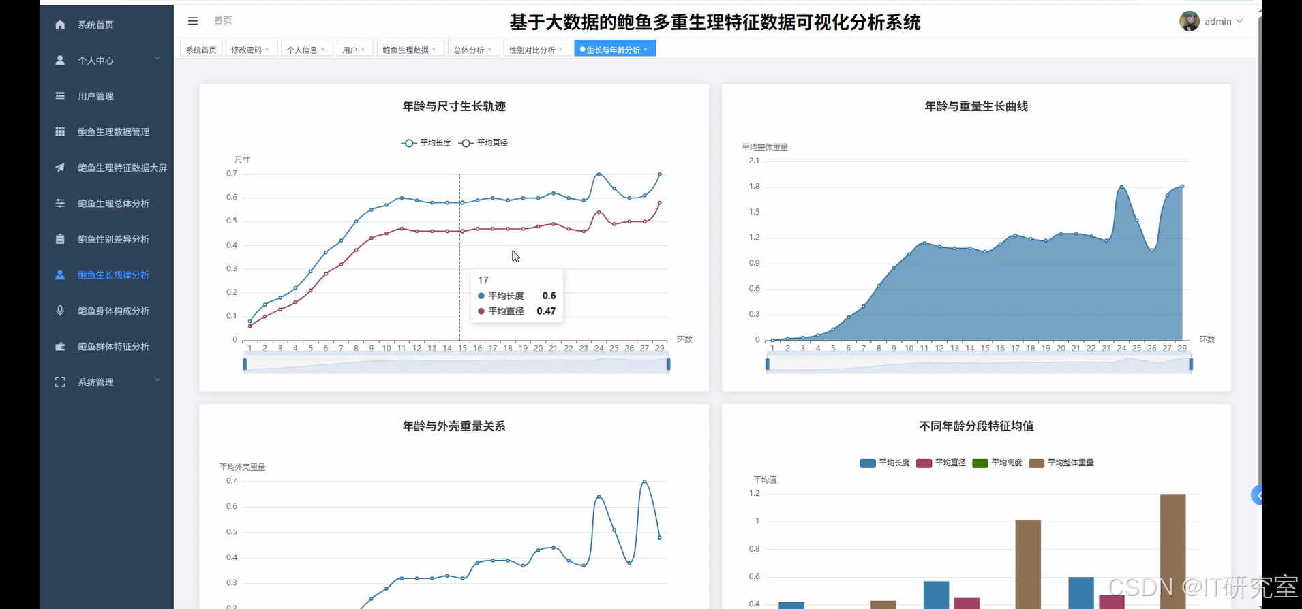Close the 修改密码 tab
The image size is (1302, 609).
(x=267, y=49)
